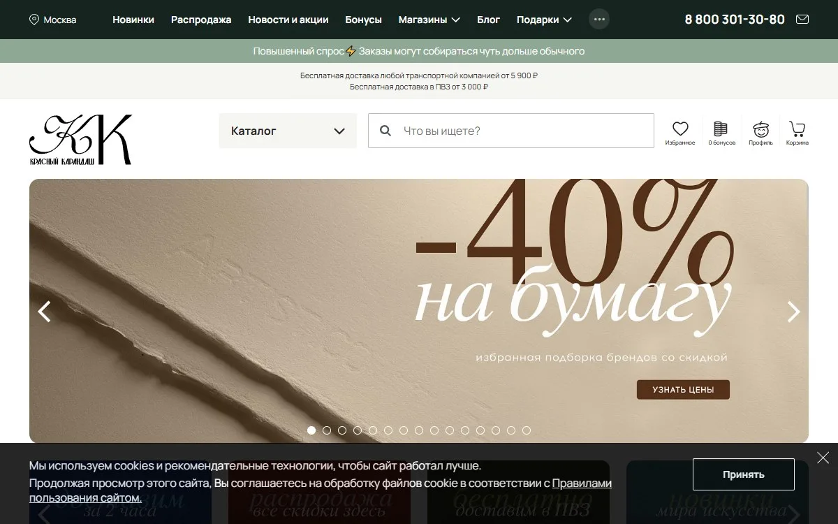This screenshot has height=524, width=838.
Task: Expand the Каталог dropdown
Action: pyautogui.click(x=288, y=131)
